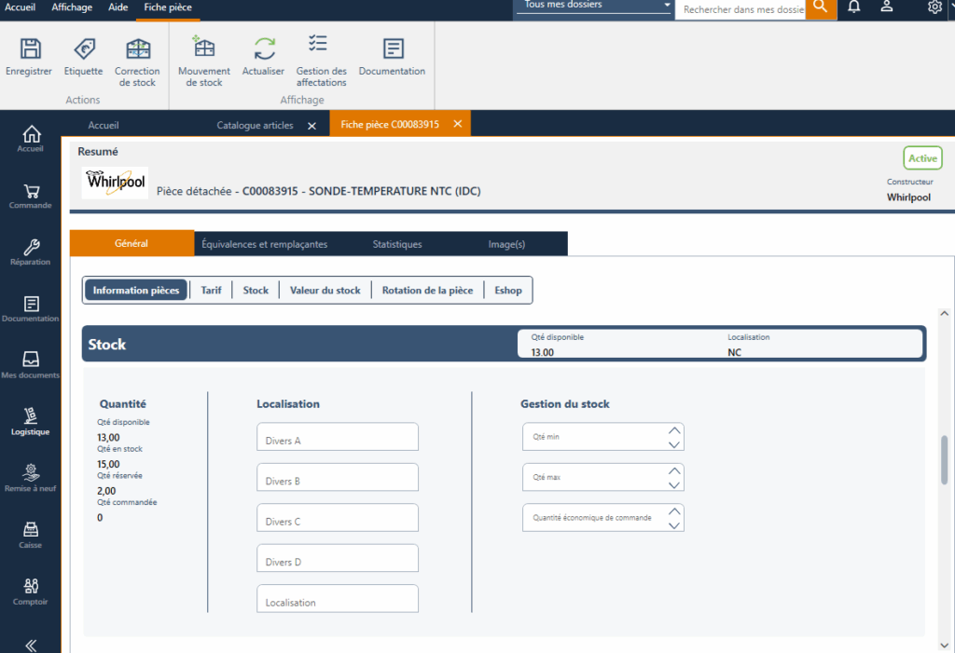Select the Tarif section button
Screen dimensions: 955x653
(x=211, y=291)
